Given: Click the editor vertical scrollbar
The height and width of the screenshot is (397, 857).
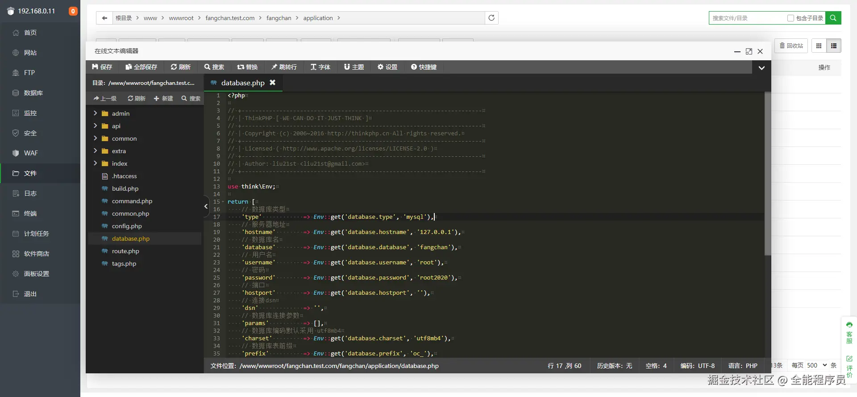Looking at the screenshot, I should coord(767,174).
